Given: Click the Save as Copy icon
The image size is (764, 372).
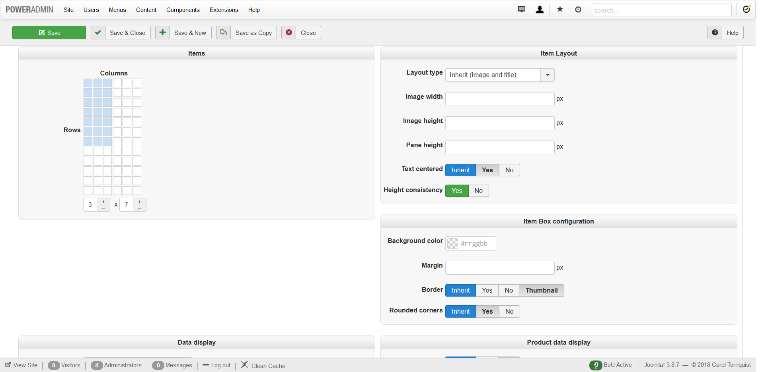Looking at the screenshot, I should coord(224,33).
